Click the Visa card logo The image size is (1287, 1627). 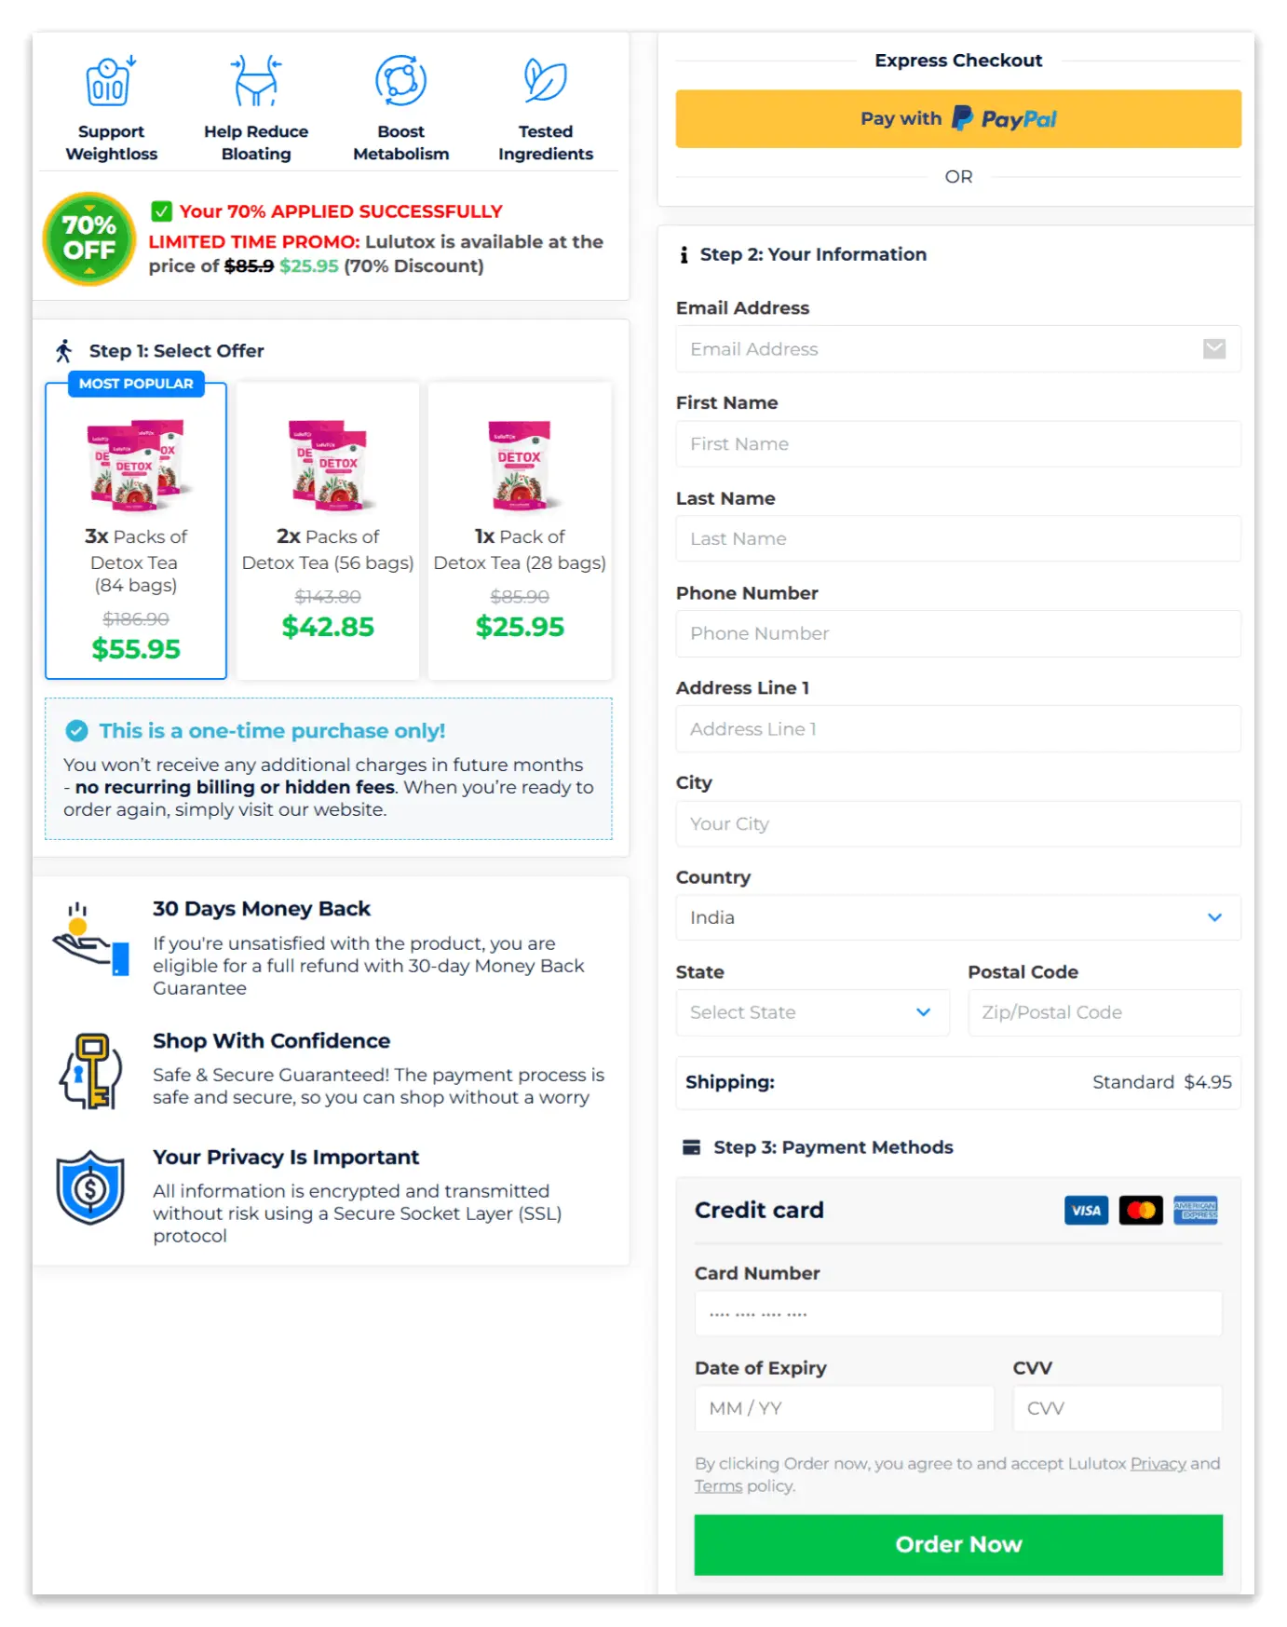coord(1086,1210)
